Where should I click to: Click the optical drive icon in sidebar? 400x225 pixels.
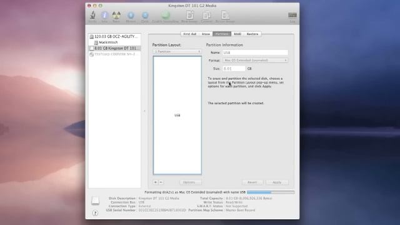tap(92, 54)
